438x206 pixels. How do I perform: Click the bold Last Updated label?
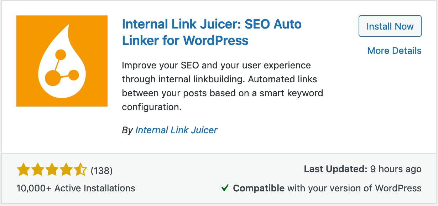coord(335,169)
